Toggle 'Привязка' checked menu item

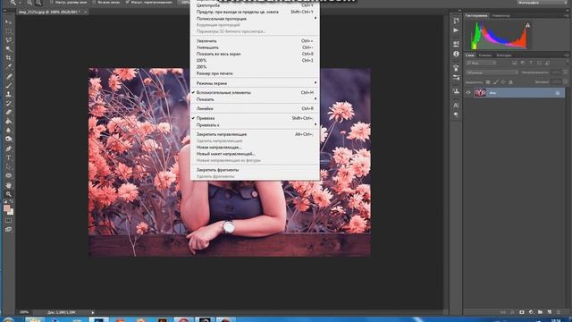(x=255, y=118)
